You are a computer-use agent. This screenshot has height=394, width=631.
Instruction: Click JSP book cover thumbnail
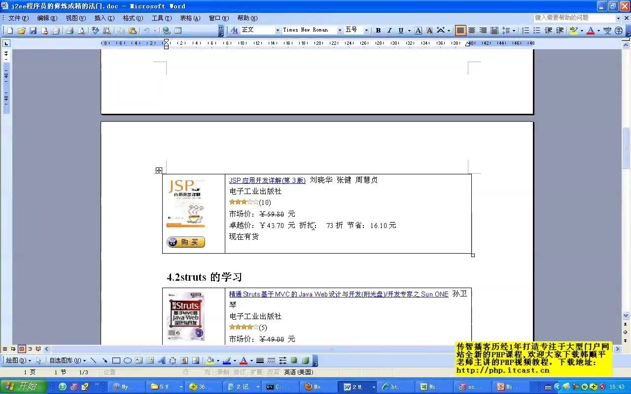click(185, 203)
